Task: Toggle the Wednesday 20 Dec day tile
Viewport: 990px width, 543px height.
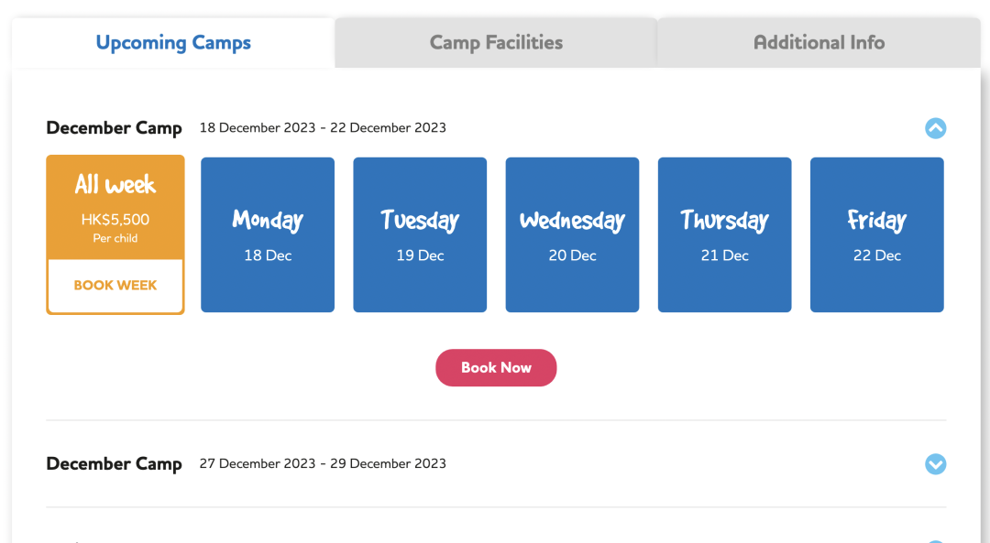Action: (572, 234)
